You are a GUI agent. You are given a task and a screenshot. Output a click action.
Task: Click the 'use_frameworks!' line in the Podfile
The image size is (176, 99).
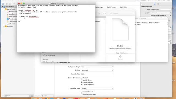click(26, 13)
